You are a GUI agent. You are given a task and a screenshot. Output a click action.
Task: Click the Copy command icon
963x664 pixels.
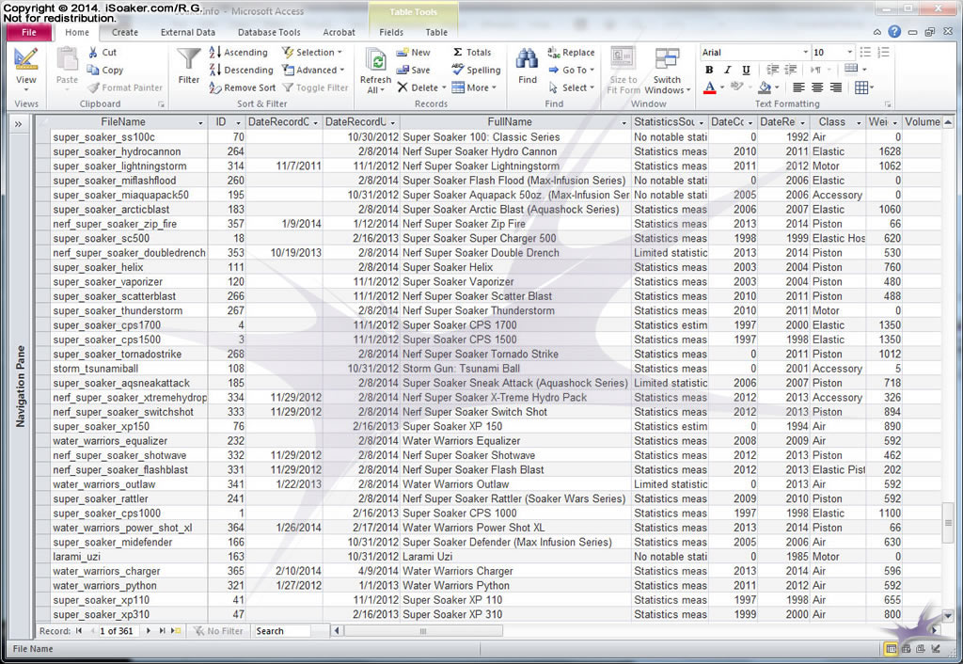pyautogui.click(x=93, y=70)
